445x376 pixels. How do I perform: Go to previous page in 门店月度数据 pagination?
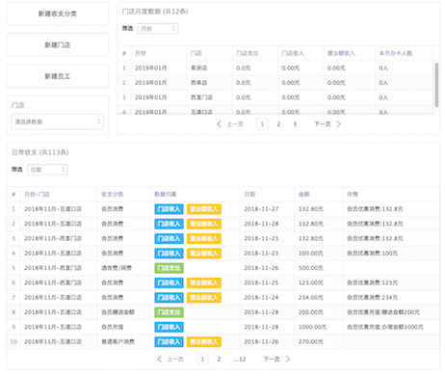point(219,124)
